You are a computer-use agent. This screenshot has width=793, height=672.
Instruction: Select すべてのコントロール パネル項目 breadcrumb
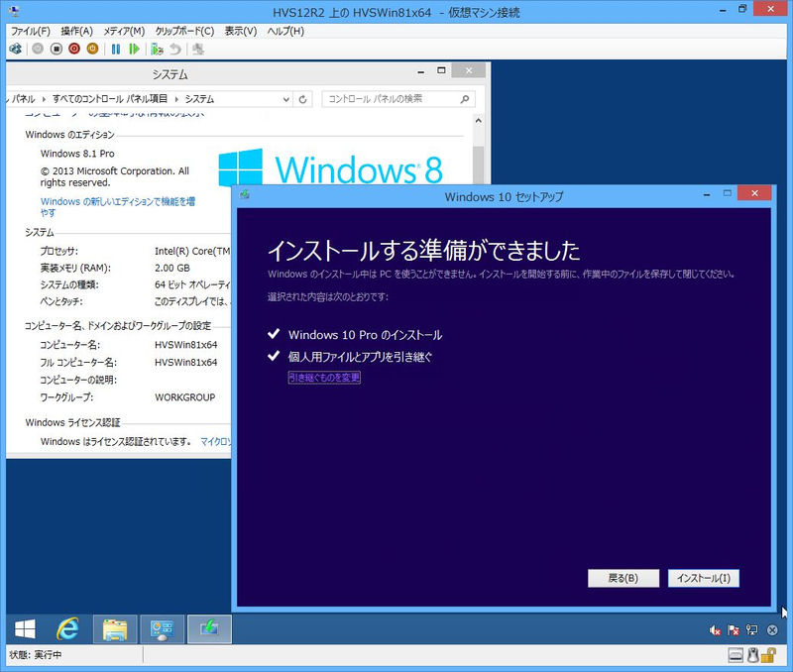tap(110, 99)
